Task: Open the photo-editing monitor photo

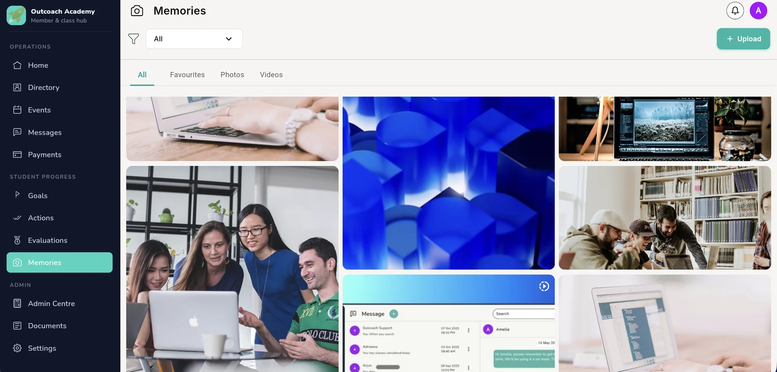Action: point(665,129)
